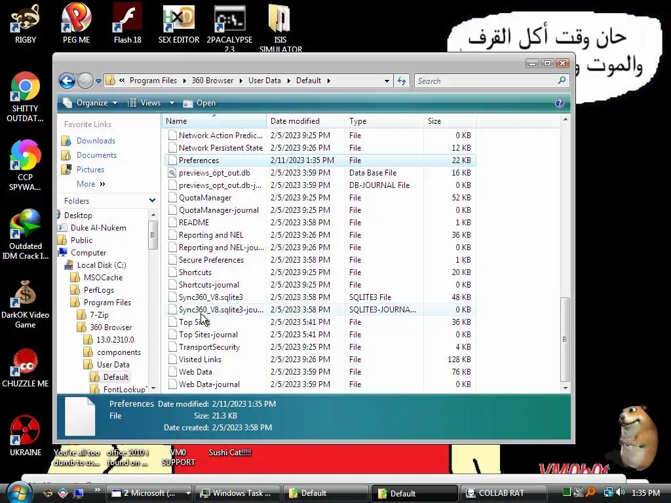Viewport: 671px width, 503px height.
Task: Click in the Search input field
Action: (x=486, y=81)
